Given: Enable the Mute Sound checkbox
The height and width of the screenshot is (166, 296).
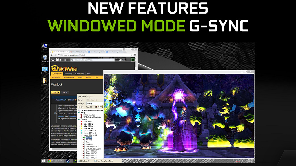Looking at the screenshot, I should pos(79,161).
